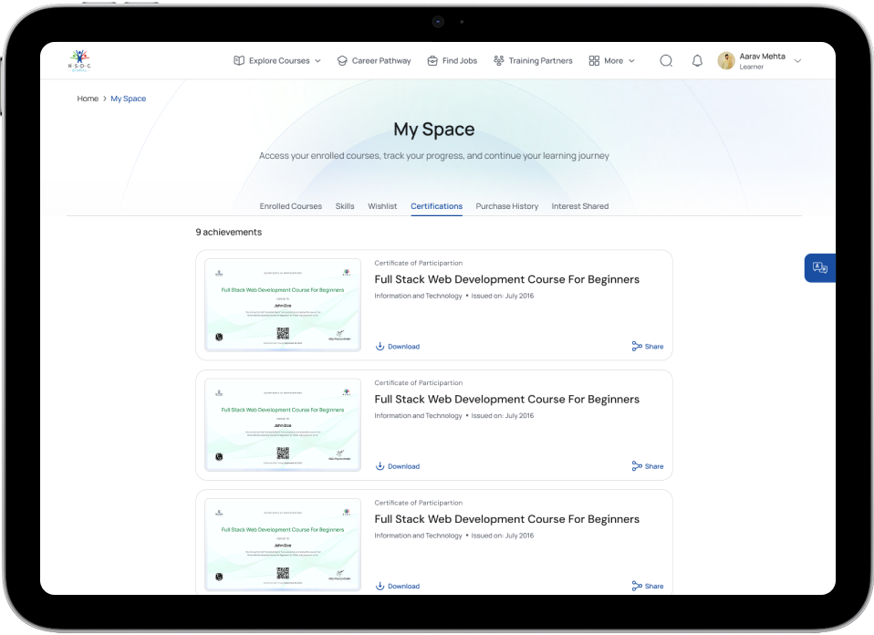The height and width of the screenshot is (635, 874).
Task: Click Aarav Mehta profile avatar
Action: click(x=726, y=61)
